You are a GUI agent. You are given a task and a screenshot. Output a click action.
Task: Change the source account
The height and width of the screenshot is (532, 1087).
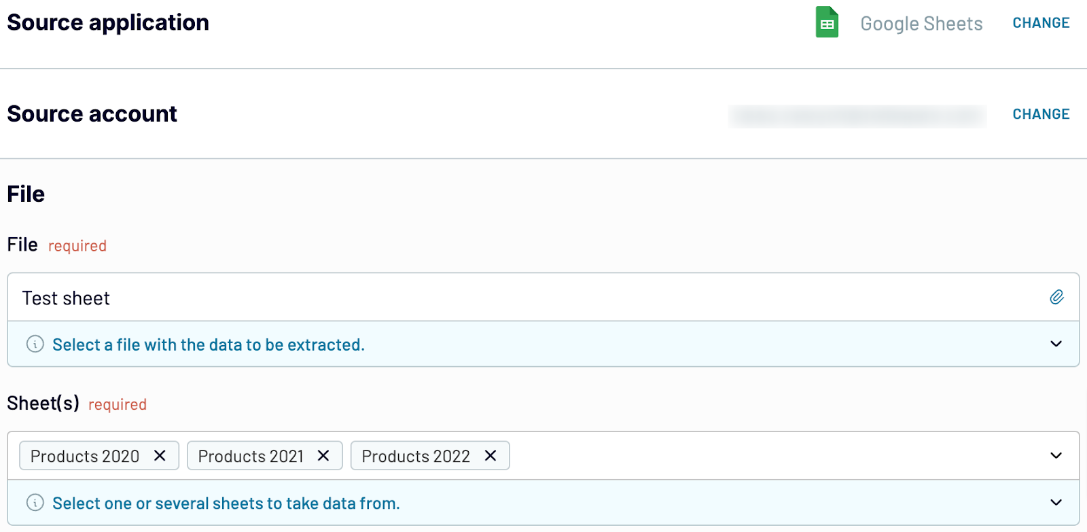click(1041, 114)
